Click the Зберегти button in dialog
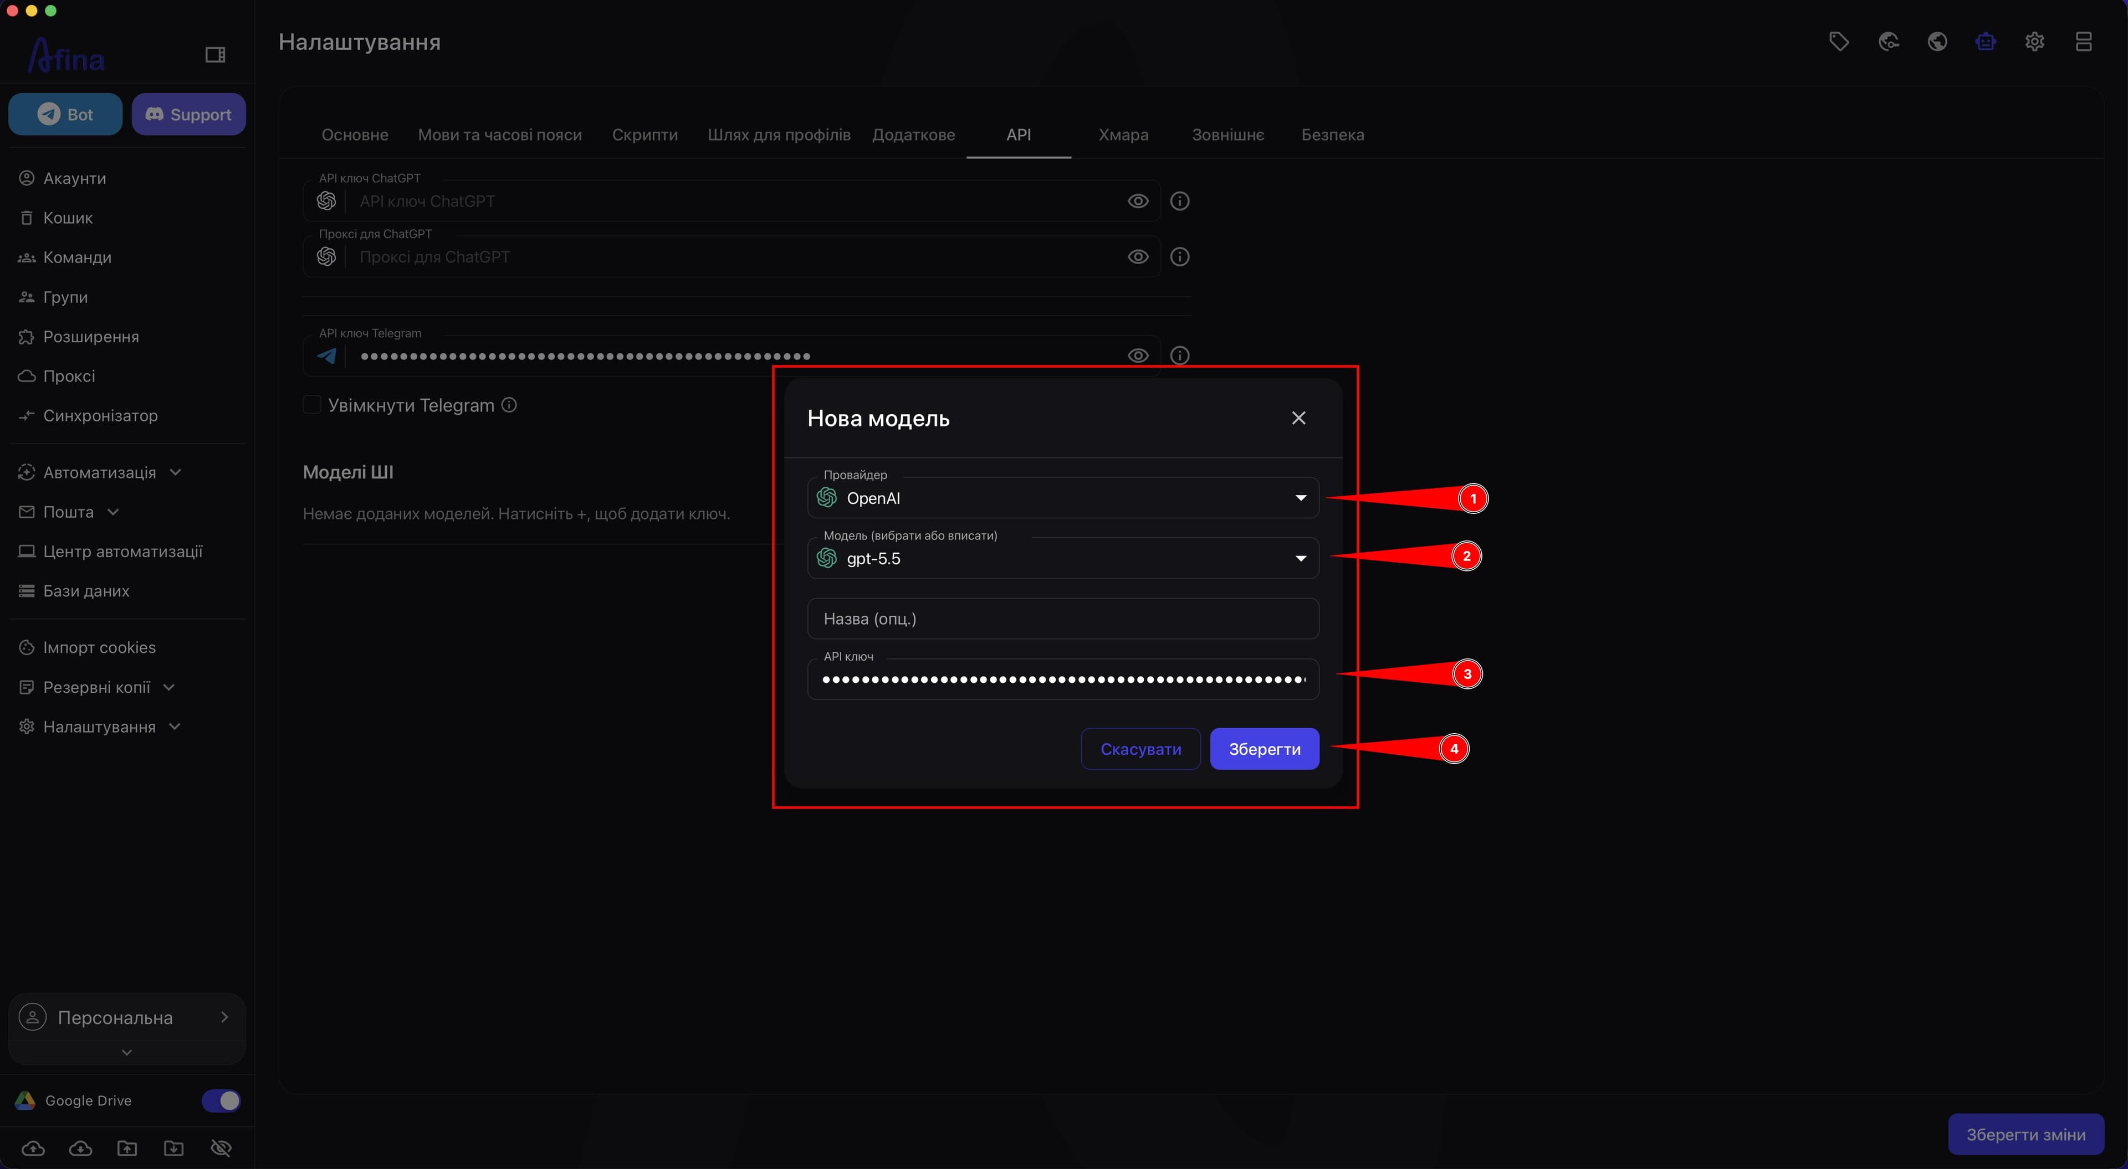The width and height of the screenshot is (2128, 1169). pos(1265,749)
